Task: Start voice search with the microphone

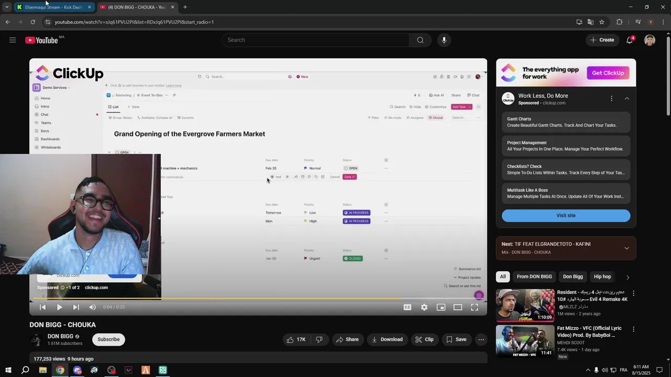Action: pyautogui.click(x=444, y=40)
